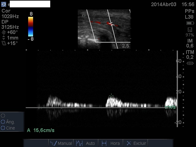Click the 1mm gate size icon

[4, 38]
